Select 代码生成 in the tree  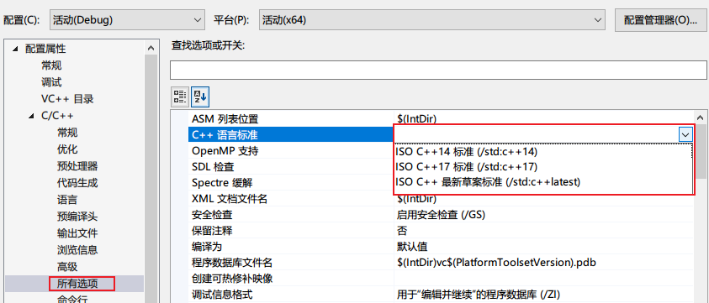tap(77, 183)
